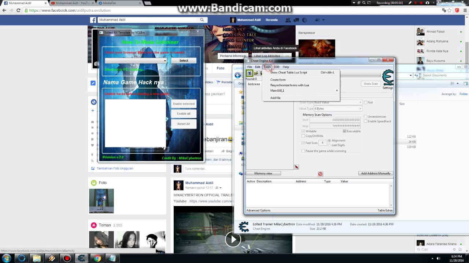This screenshot has height=263, width=469.
Task: Click the Chrome back arrow
Action: (x=4, y=10)
